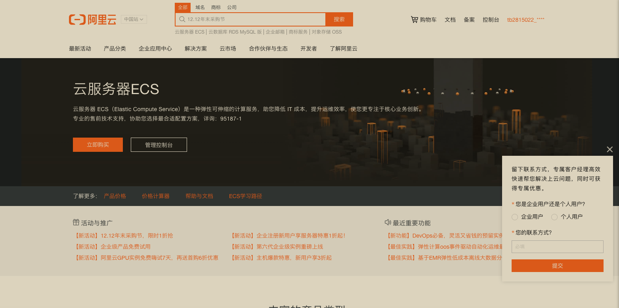The height and width of the screenshot is (308, 619).
Task: Submit the contact form with 提交
Action: pos(558,266)
